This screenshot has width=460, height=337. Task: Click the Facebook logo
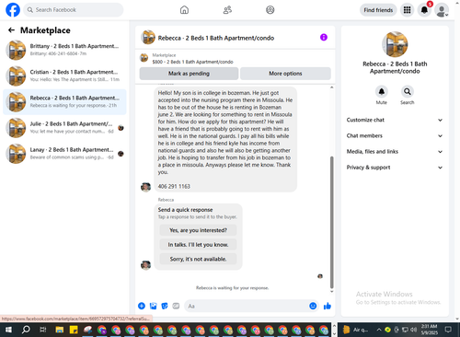pyautogui.click(x=13, y=10)
